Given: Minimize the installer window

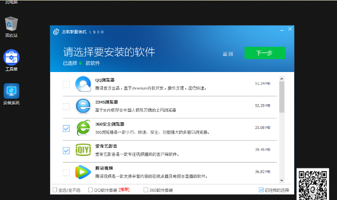Looking at the screenshot, I should pos(282,30).
